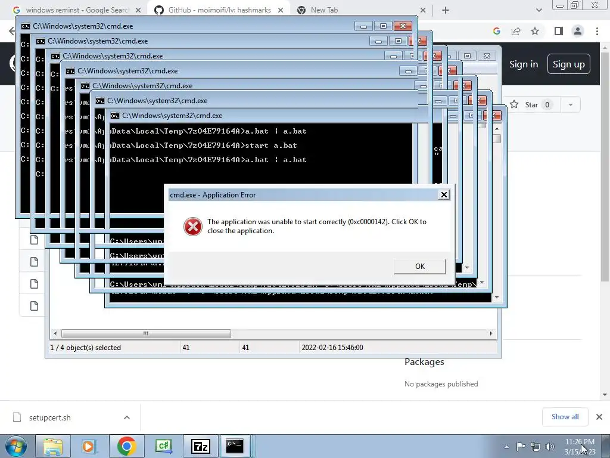Viewport: 610px width, 458px height.
Task: Switch to 7-Zip in the taskbar
Action: (x=201, y=446)
